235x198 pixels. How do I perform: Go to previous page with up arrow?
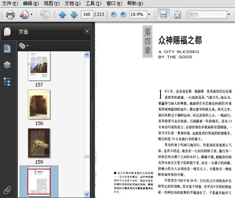point(62,15)
